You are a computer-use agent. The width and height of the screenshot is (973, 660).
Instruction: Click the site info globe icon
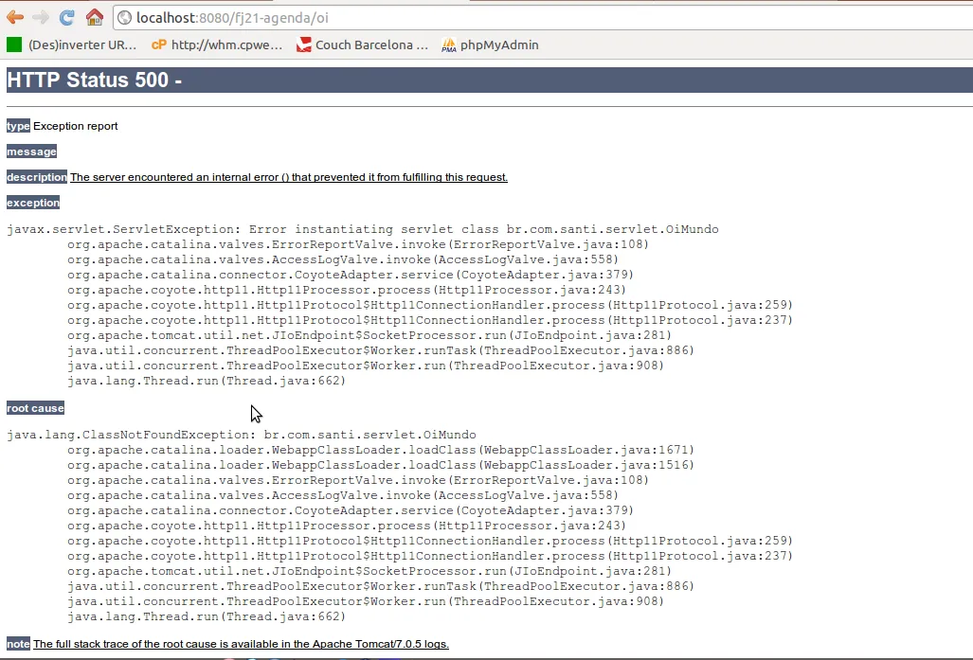pyautogui.click(x=125, y=18)
